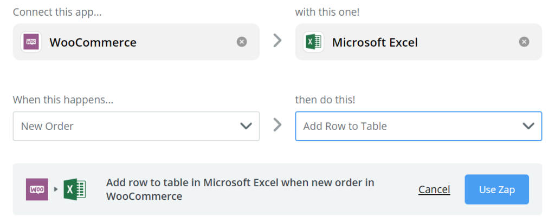Screen dimensions: 555x223
Task: Select the Microsoft Excel app name field
Action: click(x=419, y=42)
